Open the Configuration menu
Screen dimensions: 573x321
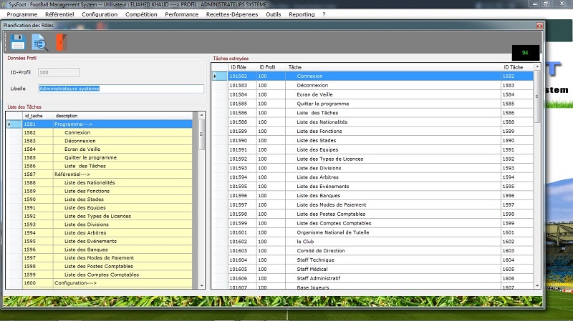pos(100,14)
